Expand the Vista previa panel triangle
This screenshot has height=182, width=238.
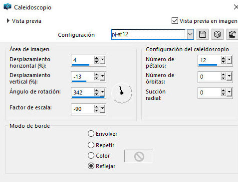(8, 21)
